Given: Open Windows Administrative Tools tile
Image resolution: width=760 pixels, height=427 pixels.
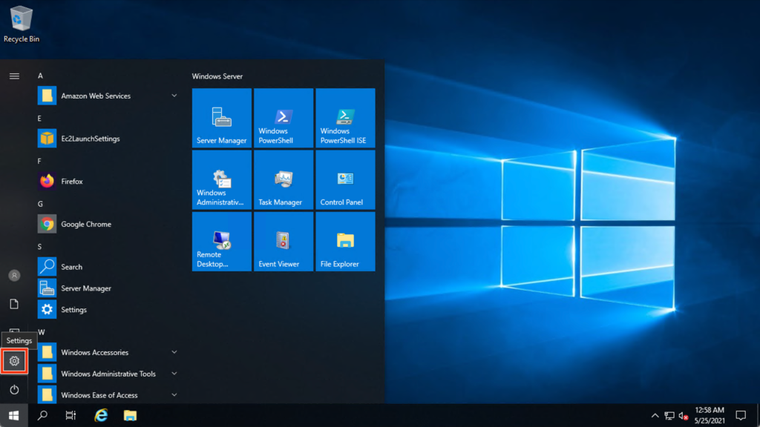Looking at the screenshot, I should [221, 179].
